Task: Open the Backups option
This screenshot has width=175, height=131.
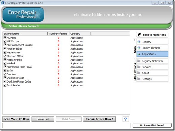Action: pos(152,67)
